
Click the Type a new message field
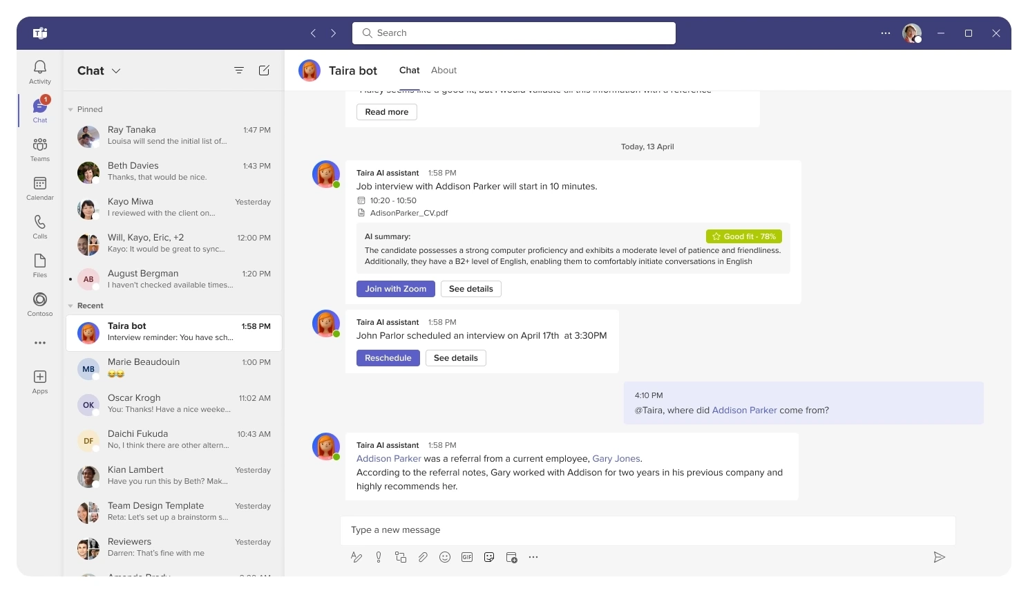[647, 530]
